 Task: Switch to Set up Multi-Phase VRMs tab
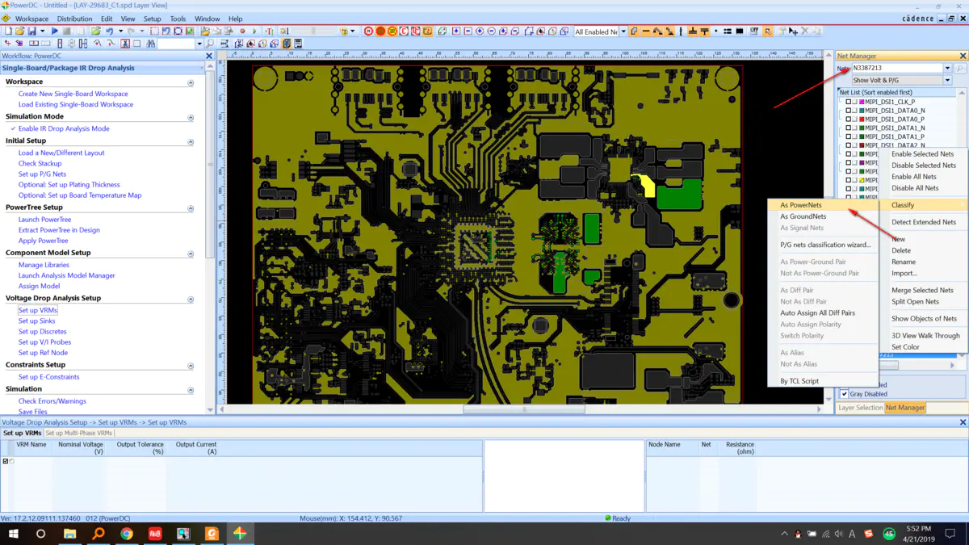tap(78, 433)
